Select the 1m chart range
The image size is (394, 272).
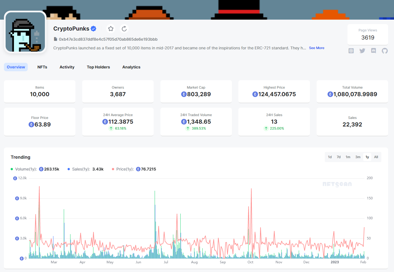pos(348,157)
